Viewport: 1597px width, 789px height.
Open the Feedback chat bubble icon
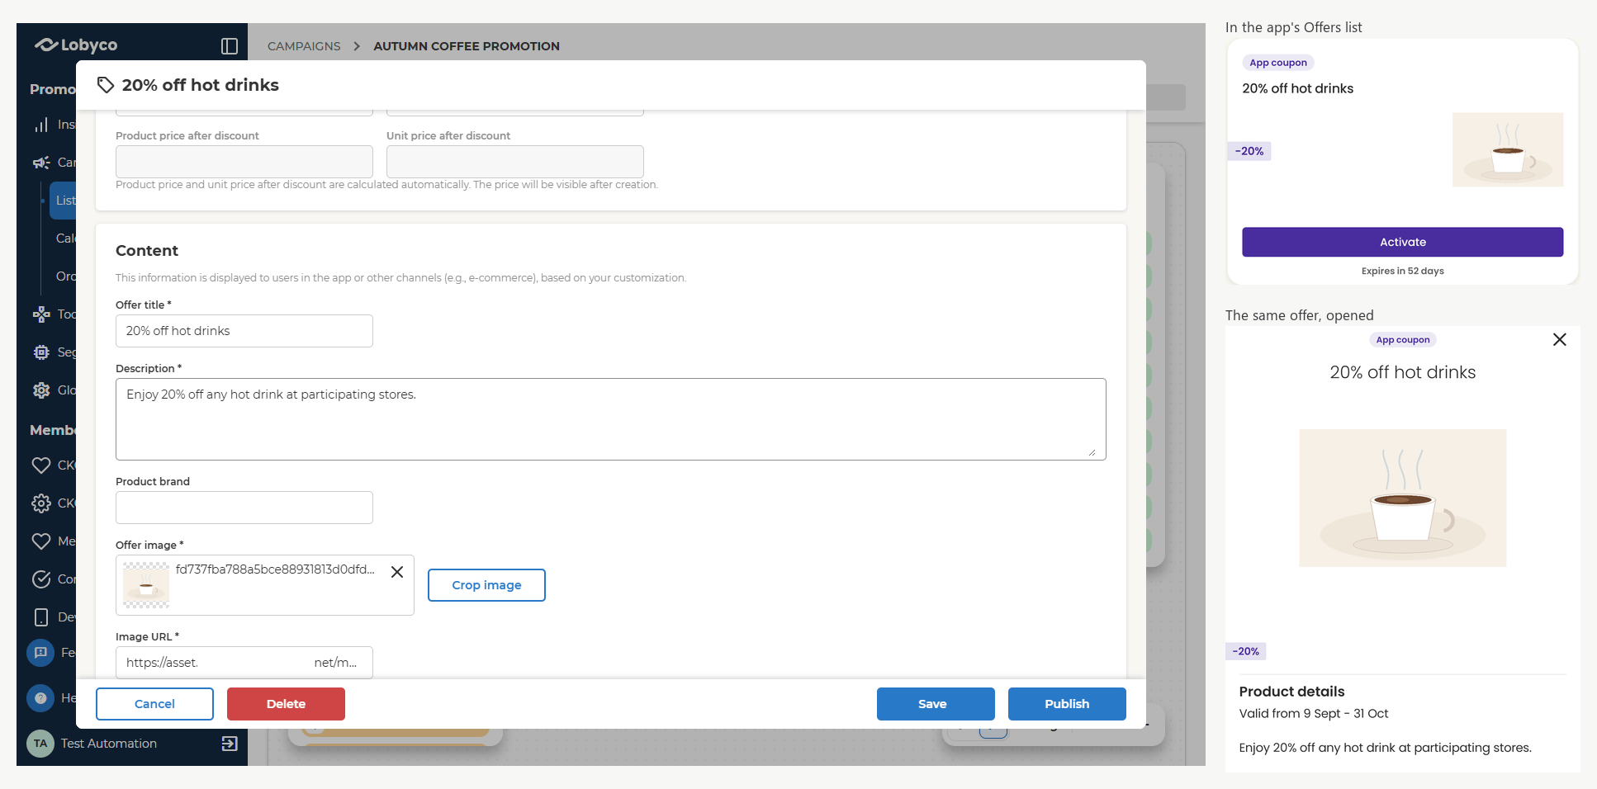(40, 653)
